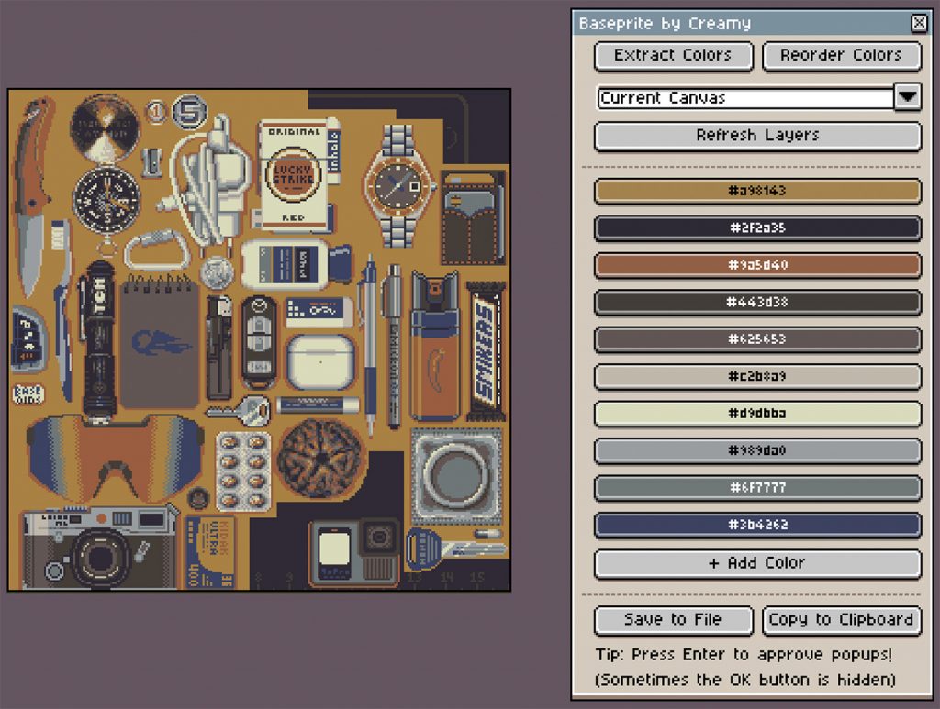
Task: Click the pixel art canvas image
Action: 259,340
